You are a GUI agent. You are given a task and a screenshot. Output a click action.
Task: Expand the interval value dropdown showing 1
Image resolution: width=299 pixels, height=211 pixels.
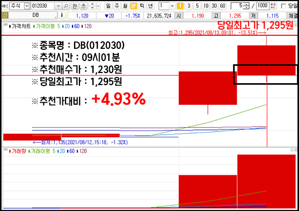(x=172, y=6)
